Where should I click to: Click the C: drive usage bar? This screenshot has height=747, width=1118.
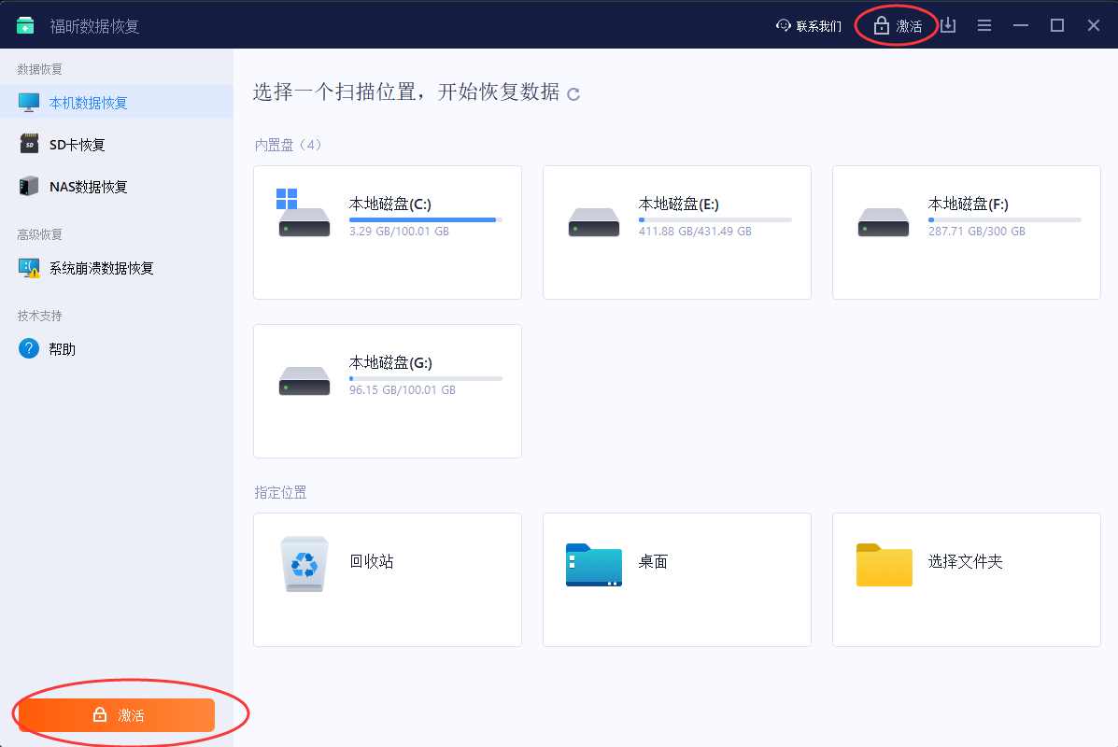pyautogui.click(x=426, y=219)
